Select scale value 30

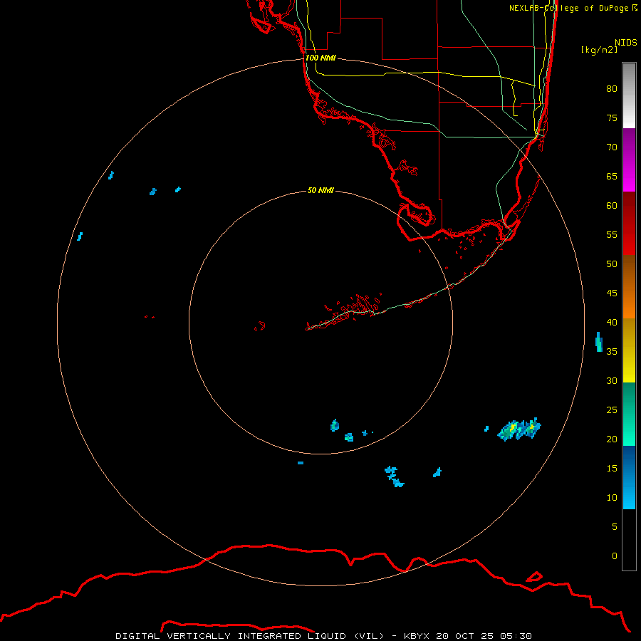point(612,380)
